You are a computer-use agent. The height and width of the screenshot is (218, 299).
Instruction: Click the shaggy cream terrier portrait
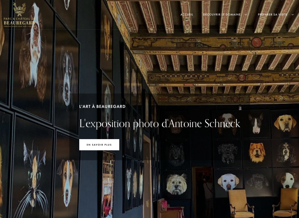[x=176, y=184]
